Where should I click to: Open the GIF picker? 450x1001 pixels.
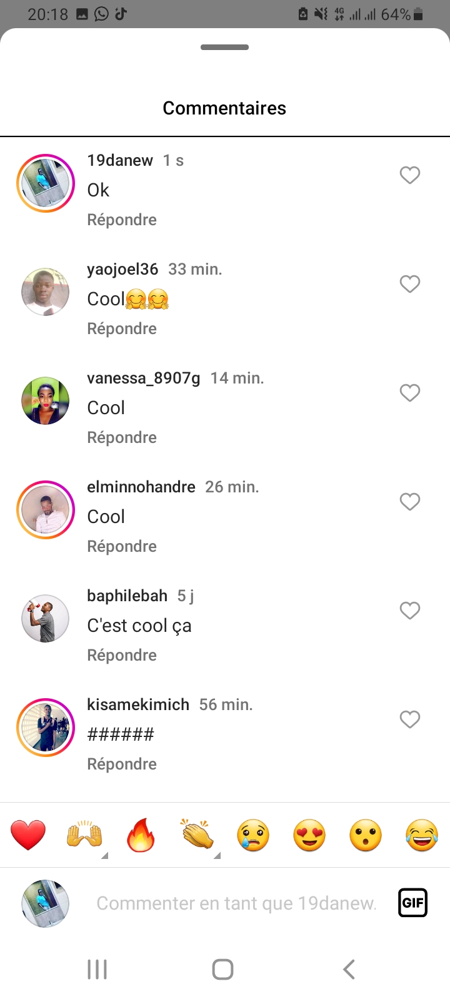412,903
